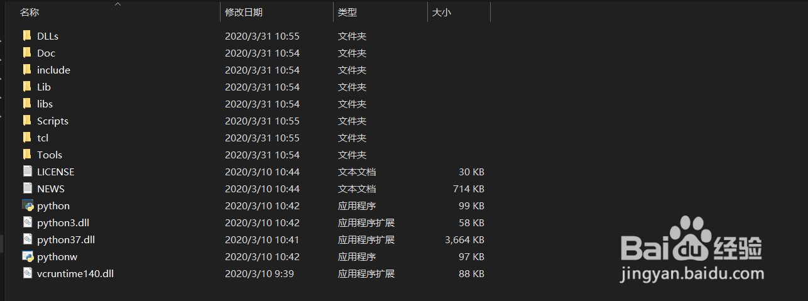Sort files by the 名称 column header
808x301 pixels.
pyautogui.click(x=30, y=13)
